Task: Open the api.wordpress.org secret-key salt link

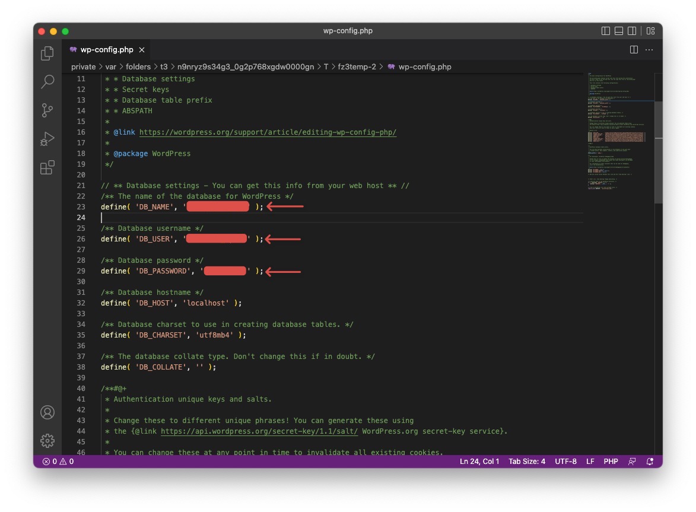Action: (259, 431)
